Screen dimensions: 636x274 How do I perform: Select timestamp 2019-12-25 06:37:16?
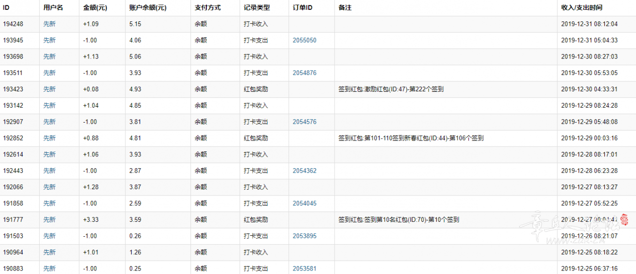point(589,269)
